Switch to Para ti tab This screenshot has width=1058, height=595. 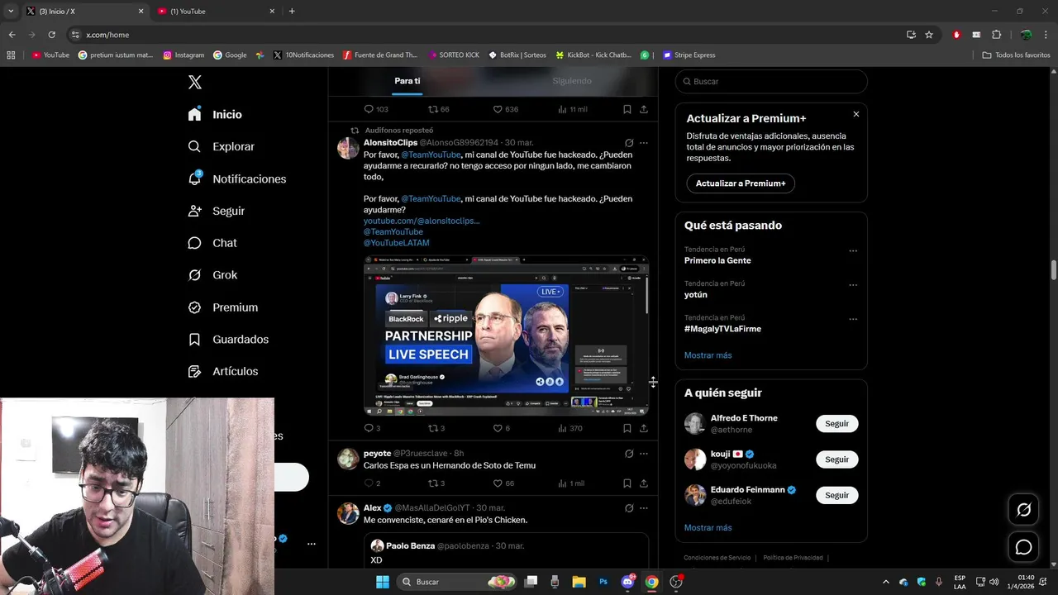pos(407,81)
